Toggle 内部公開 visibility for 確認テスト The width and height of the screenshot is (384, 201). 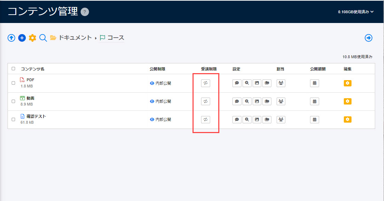(x=160, y=119)
